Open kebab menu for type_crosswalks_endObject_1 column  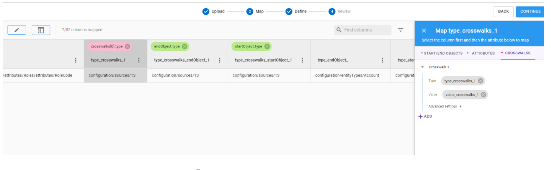pyautogui.click(x=220, y=60)
